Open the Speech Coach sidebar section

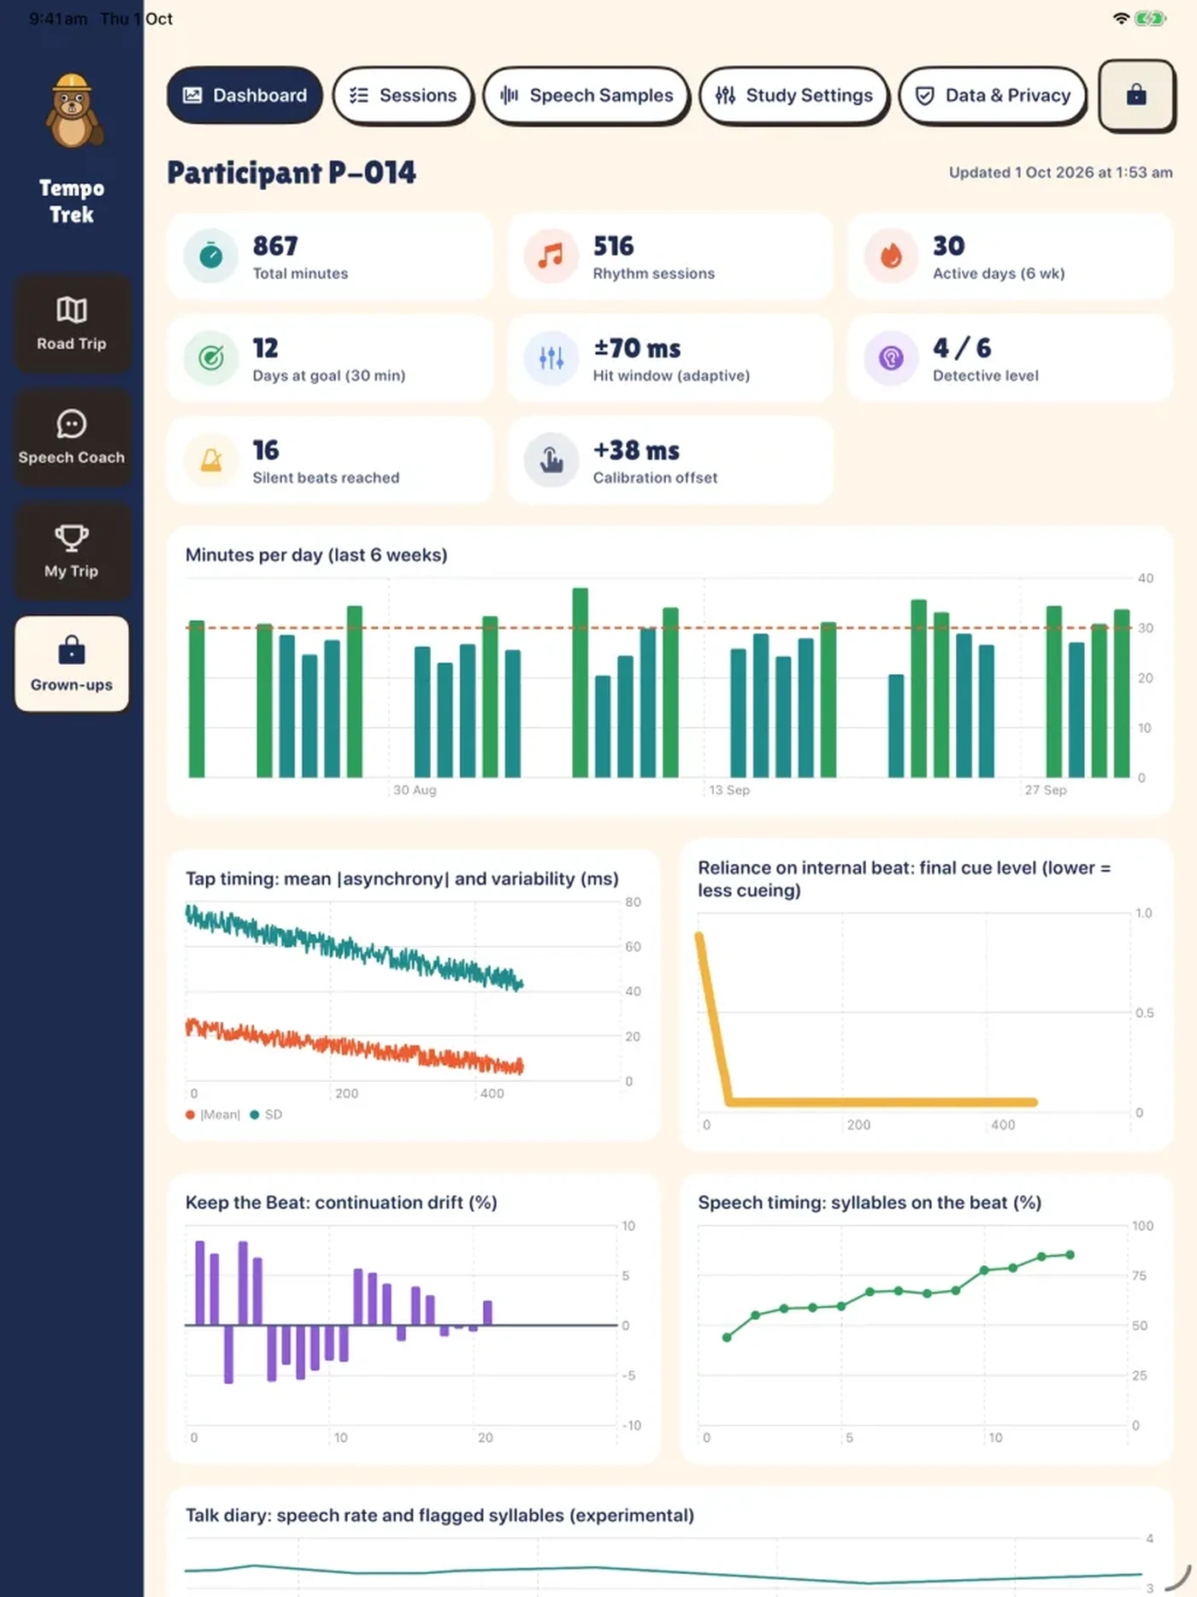[72, 437]
